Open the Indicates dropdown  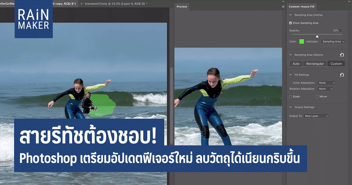click(333, 42)
